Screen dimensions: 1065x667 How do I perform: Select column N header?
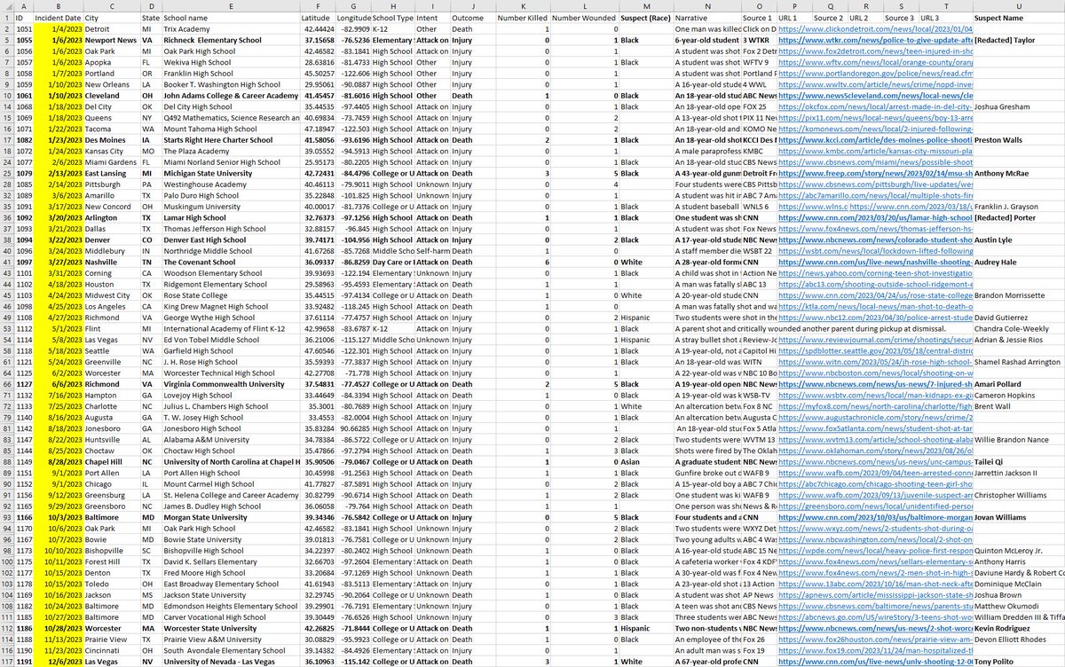pyautogui.click(x=707, y=6)
